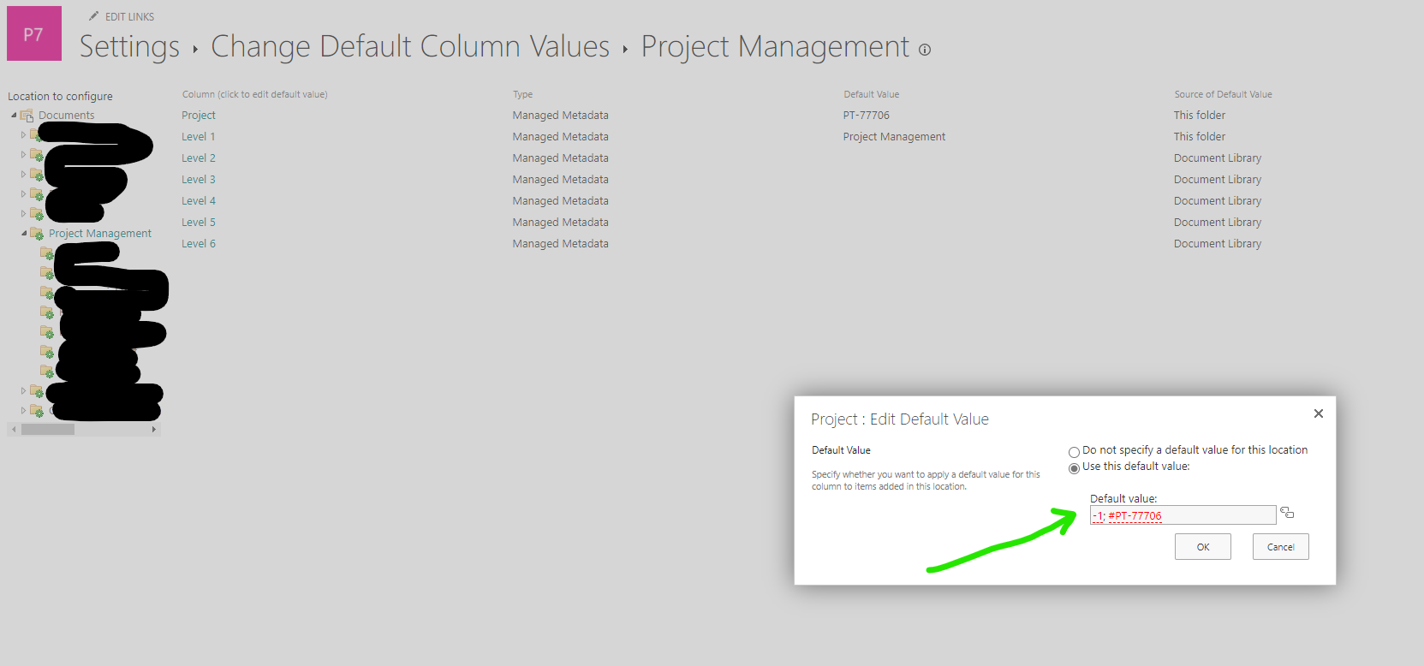Screen dimensions: 1424x666
Task: Open the info icon beside Project Management heading
Action: pyautogui.click(x=925, y=50)
